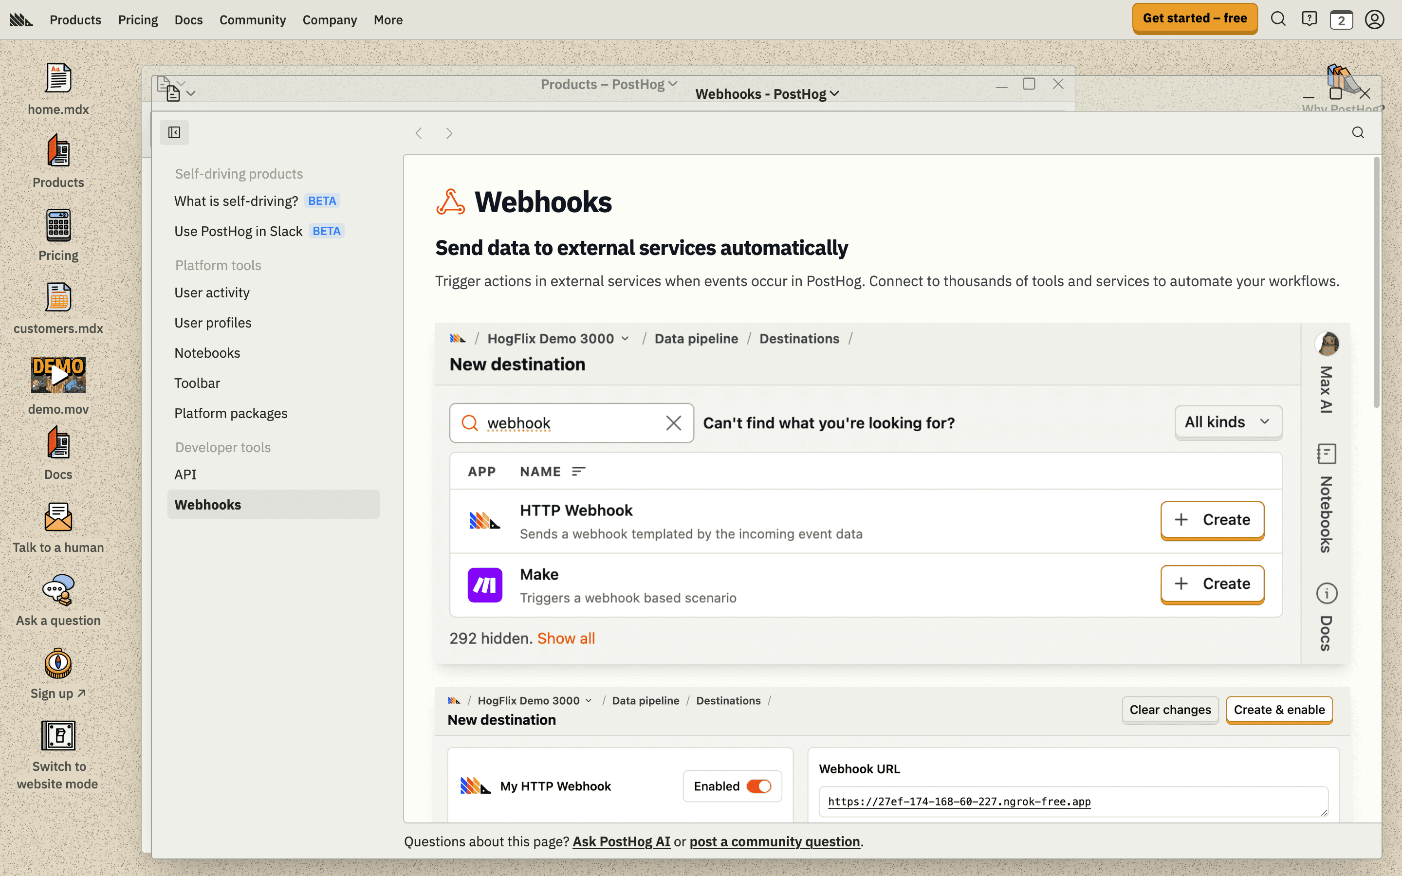Select Notebooks in sidebar list
Viewport: 1402px width, 876px height.
(274, 353)
